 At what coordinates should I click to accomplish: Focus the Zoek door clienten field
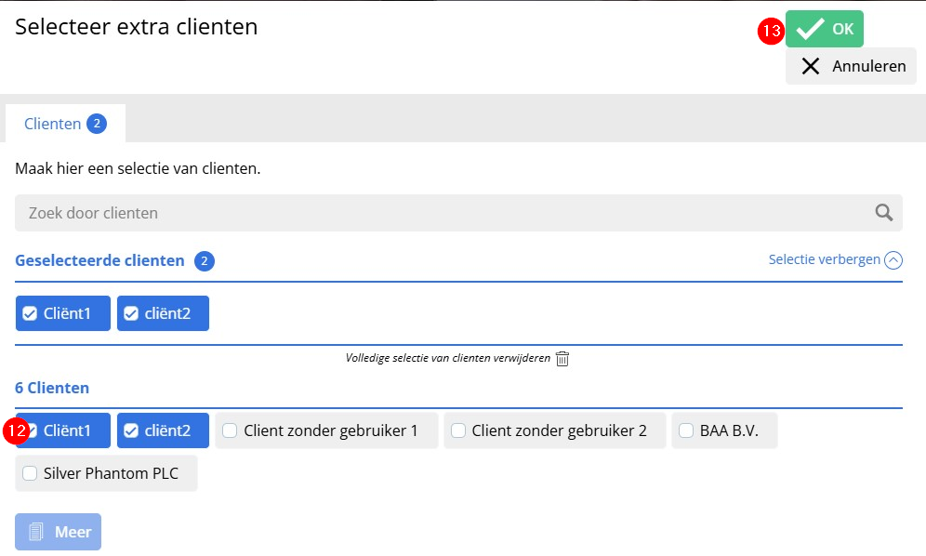[x=458, y=213]
